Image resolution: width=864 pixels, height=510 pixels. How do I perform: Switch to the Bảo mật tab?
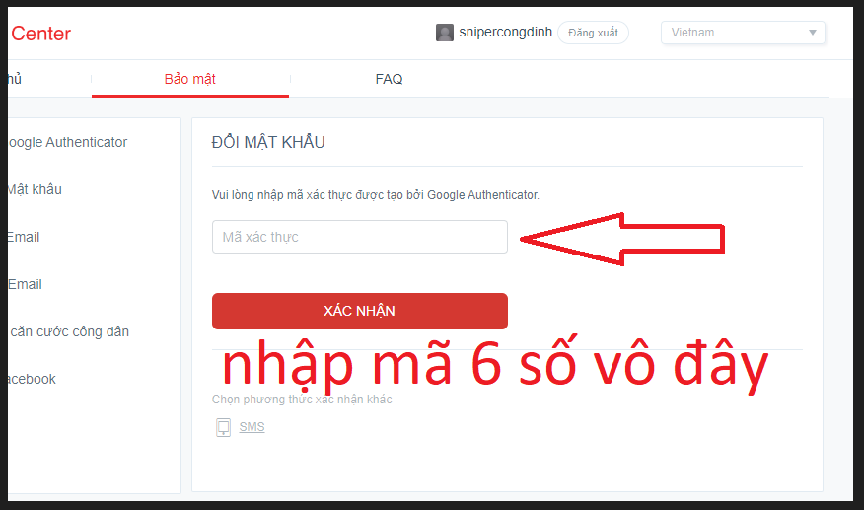pyautogui.click(x=190, y=79)
